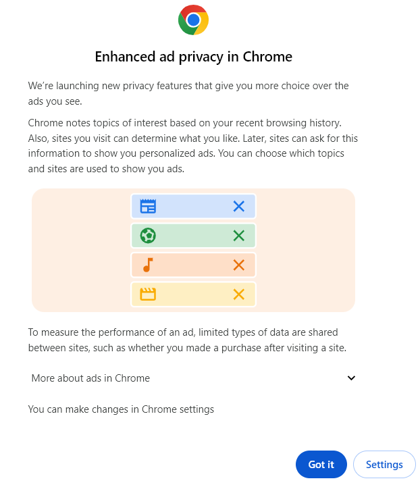Expand More about ads in Chrome chevron

[351, 378]
